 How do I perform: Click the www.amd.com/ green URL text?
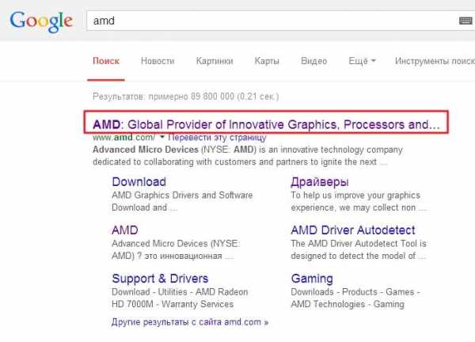(123, 138)
